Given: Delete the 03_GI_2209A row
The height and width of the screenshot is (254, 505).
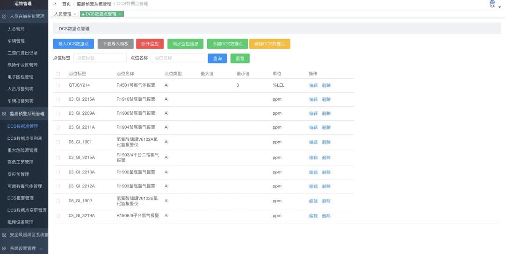Looking at the screenshot, I should coord(326,113).
